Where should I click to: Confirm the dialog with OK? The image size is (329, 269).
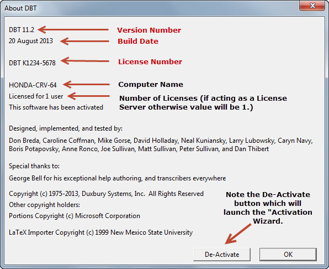(x=288, y=255)
